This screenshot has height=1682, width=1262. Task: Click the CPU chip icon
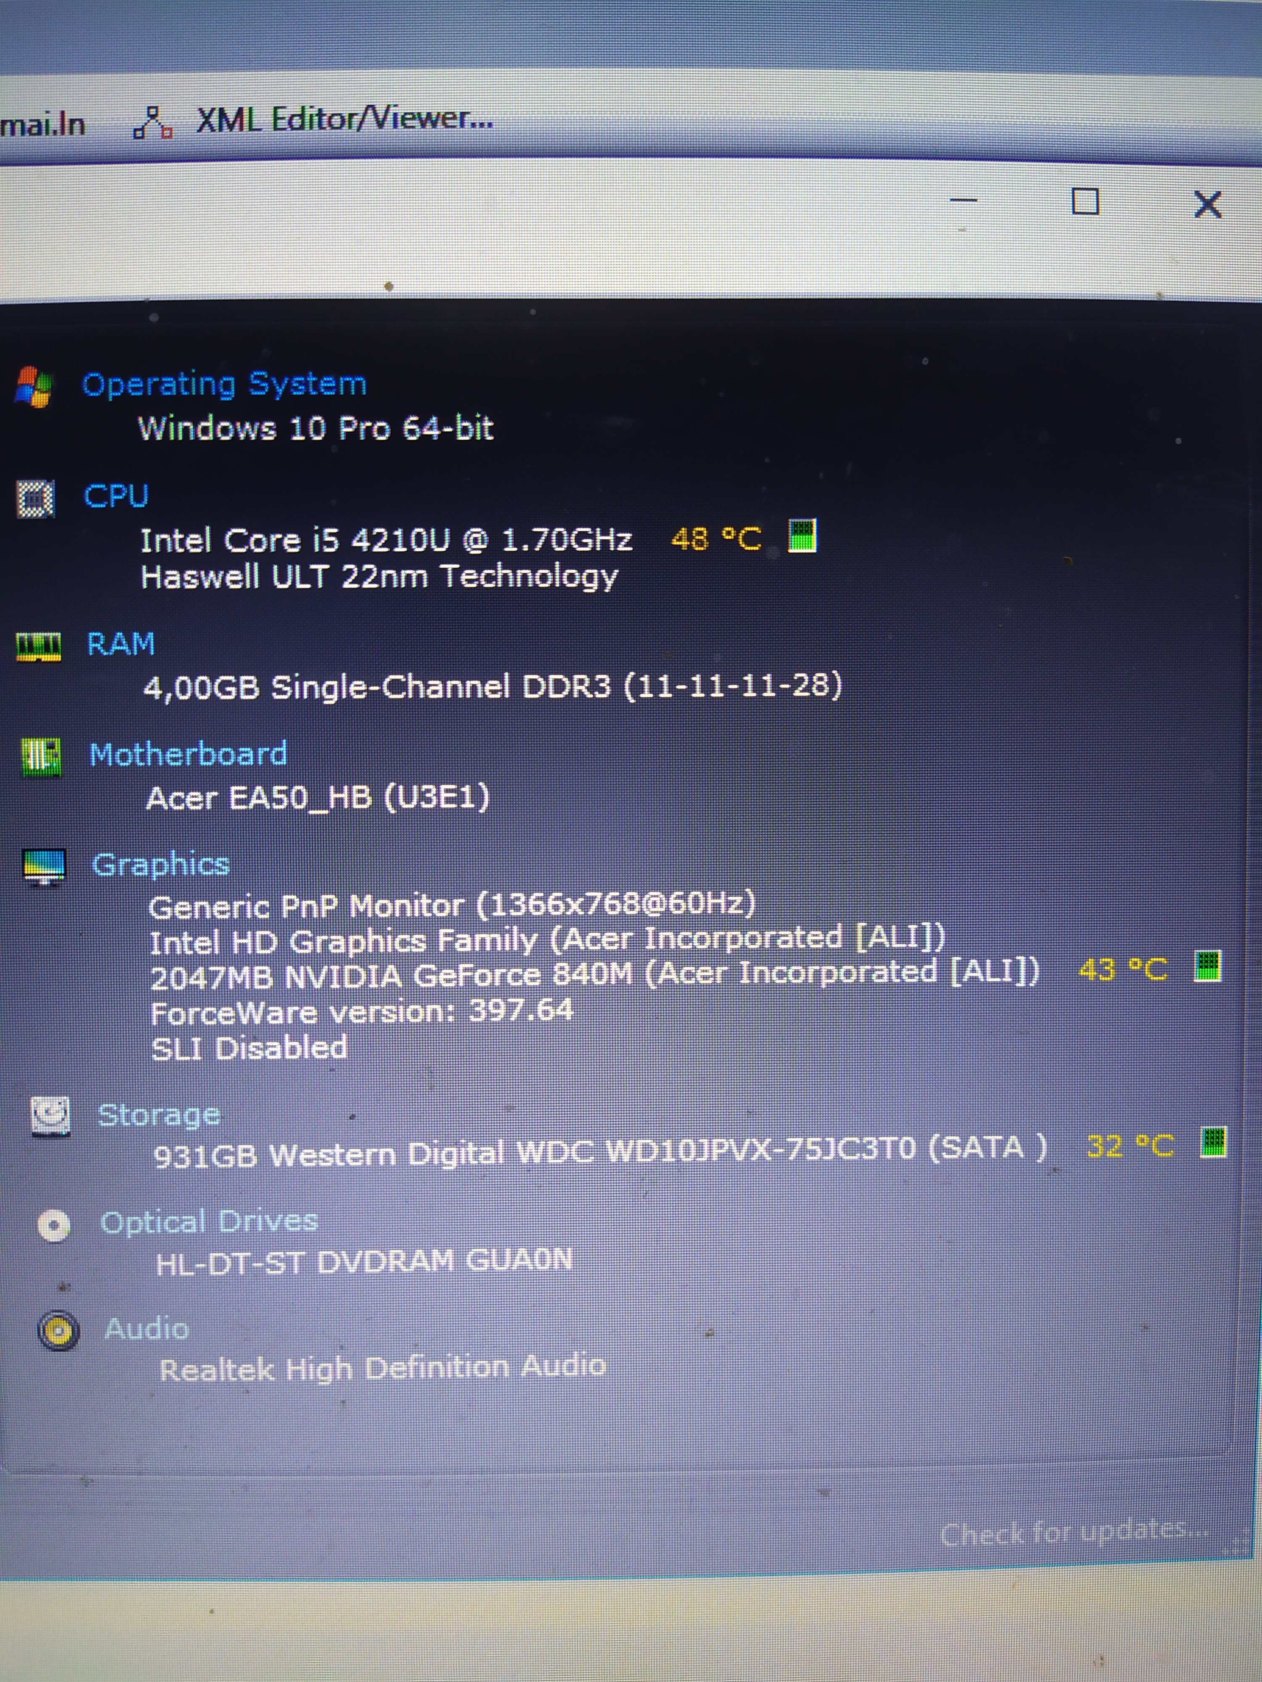[36, 499]
